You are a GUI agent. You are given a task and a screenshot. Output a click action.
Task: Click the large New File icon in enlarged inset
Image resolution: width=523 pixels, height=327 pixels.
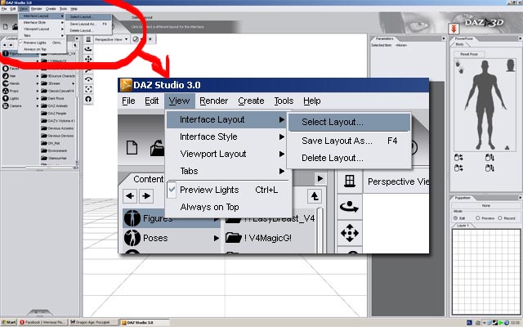[132, 147]
